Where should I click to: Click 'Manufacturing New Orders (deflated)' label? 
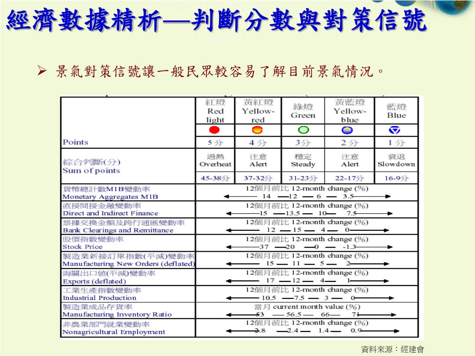[x=128, y=264]
